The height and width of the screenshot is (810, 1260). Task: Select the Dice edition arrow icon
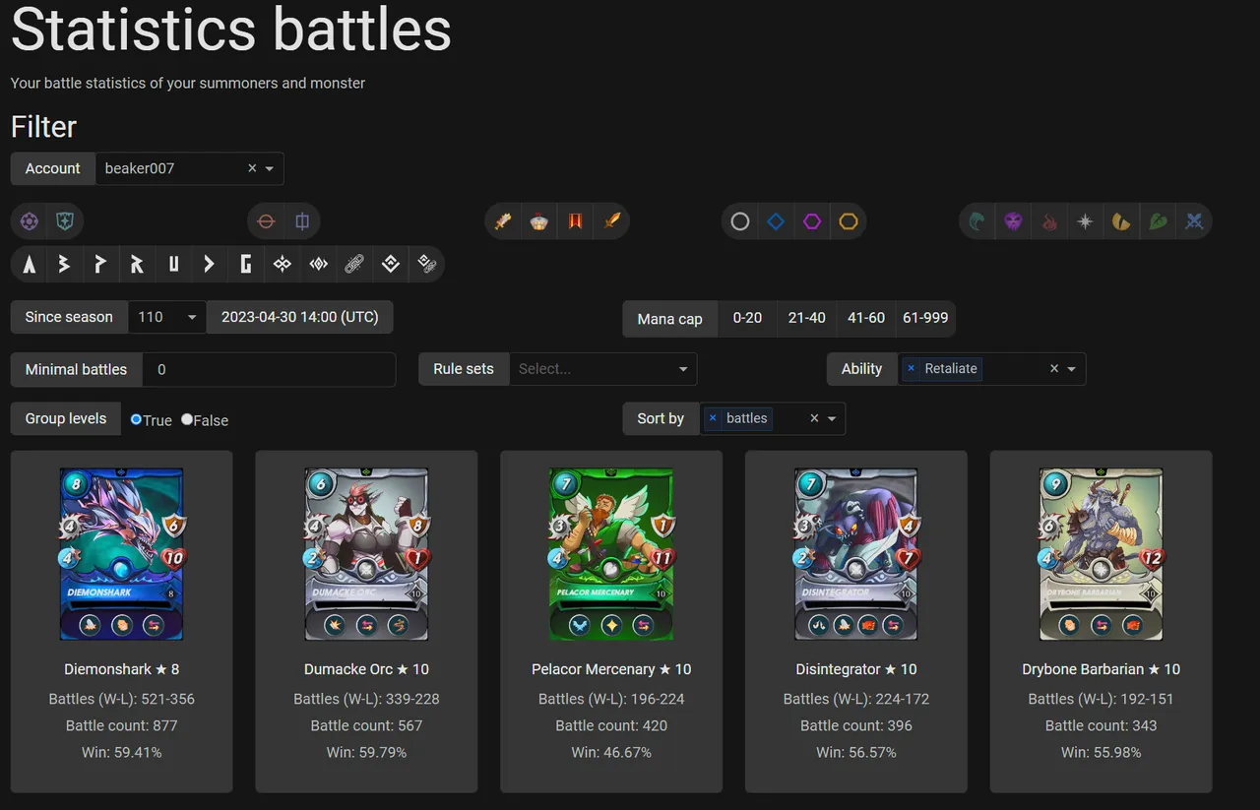(210, 264)
